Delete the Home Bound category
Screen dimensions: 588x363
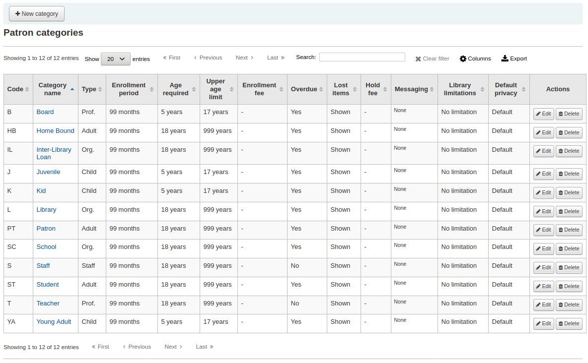tap(569, 132)
